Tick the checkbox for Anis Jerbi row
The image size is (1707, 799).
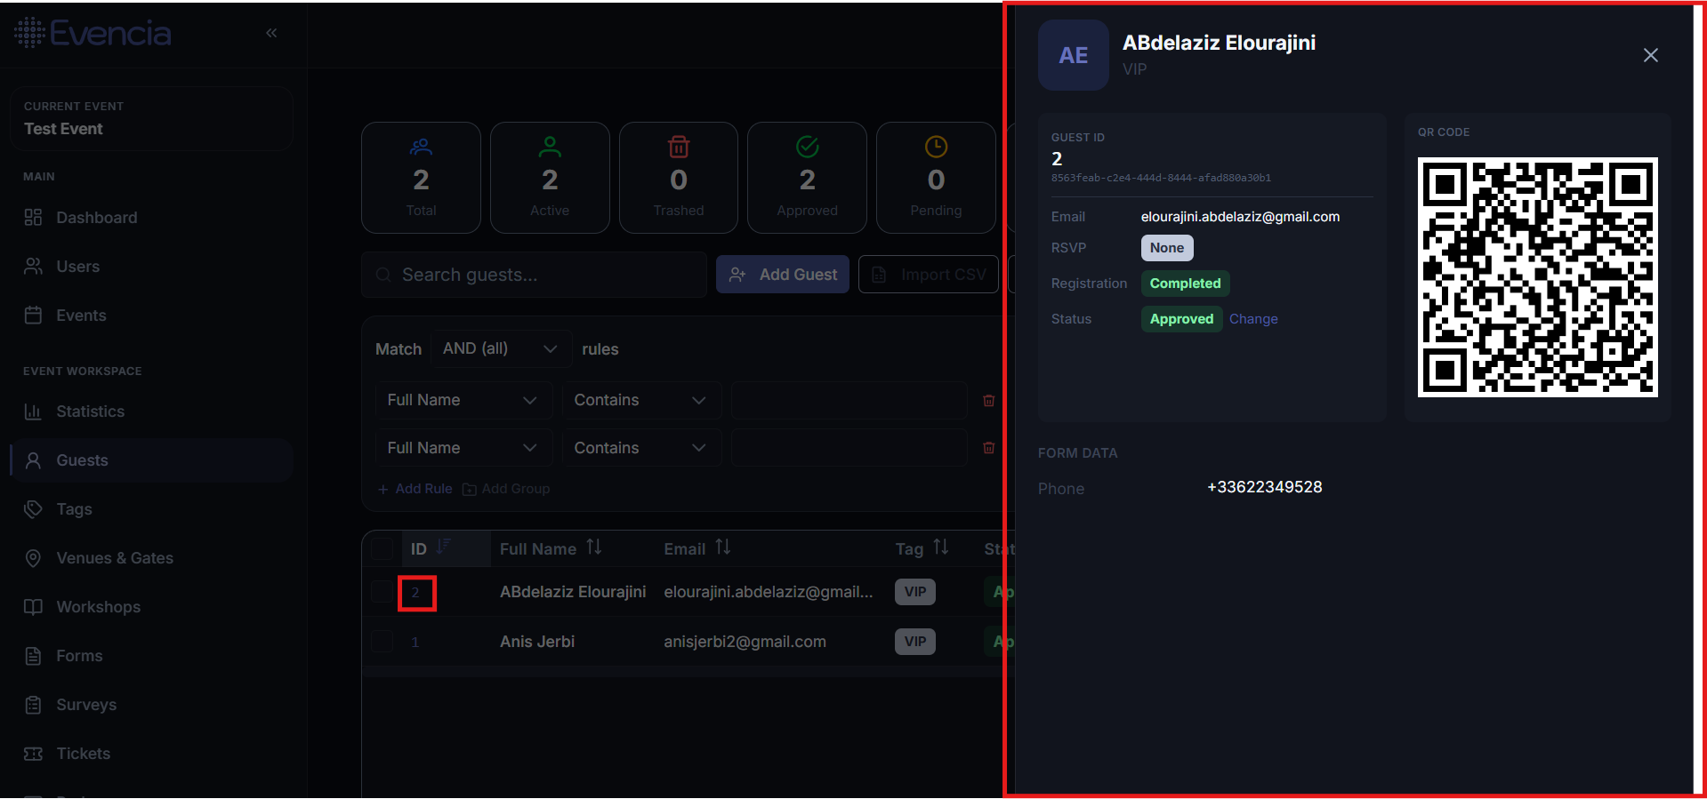[x=382, y=642]
